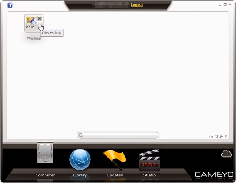236x183 pixels.
Task: Open the Library globe icon
Action: 80,159
